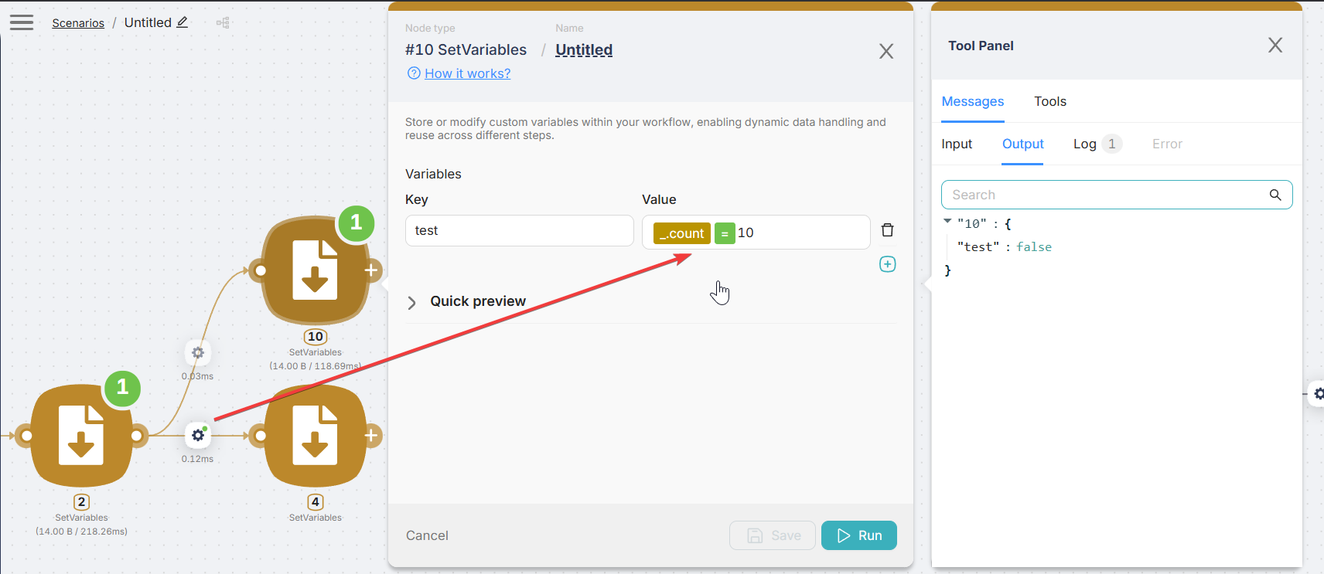Open the Log tab
The height and width of the screenshot is (574, 1324).
1084,144
